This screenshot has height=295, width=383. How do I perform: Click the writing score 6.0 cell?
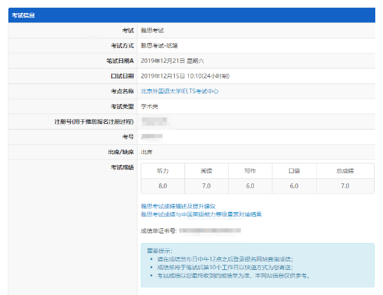(x=250, y=186)
